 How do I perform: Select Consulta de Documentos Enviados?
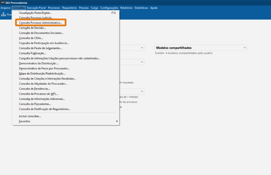(x=41, y=33)
